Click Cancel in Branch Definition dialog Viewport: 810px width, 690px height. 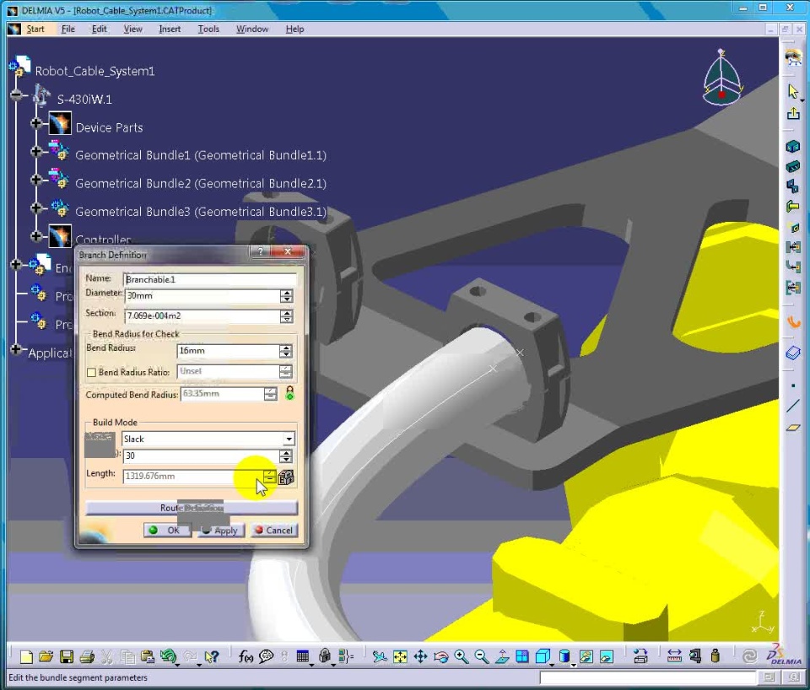[273, 531]
